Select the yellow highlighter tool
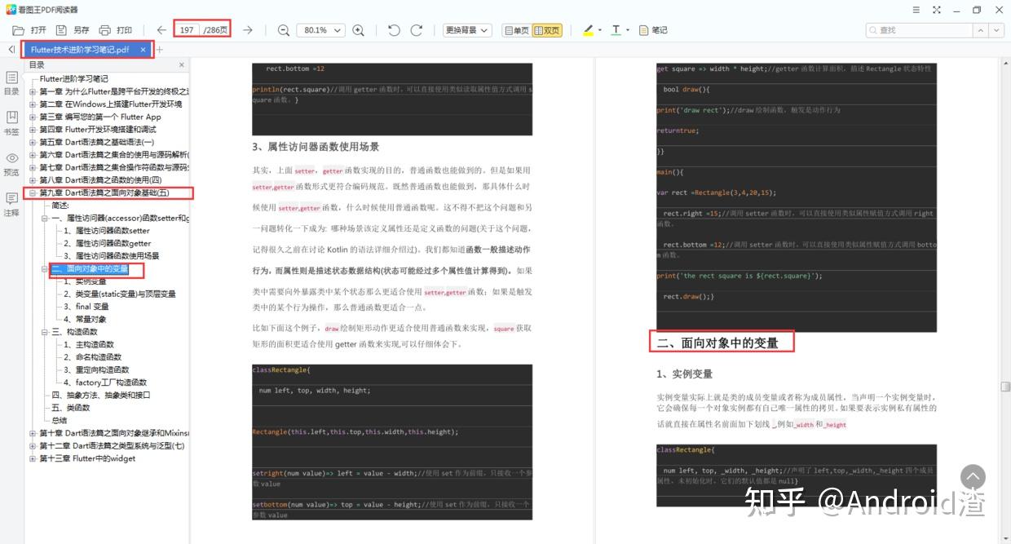 [589, 30]
